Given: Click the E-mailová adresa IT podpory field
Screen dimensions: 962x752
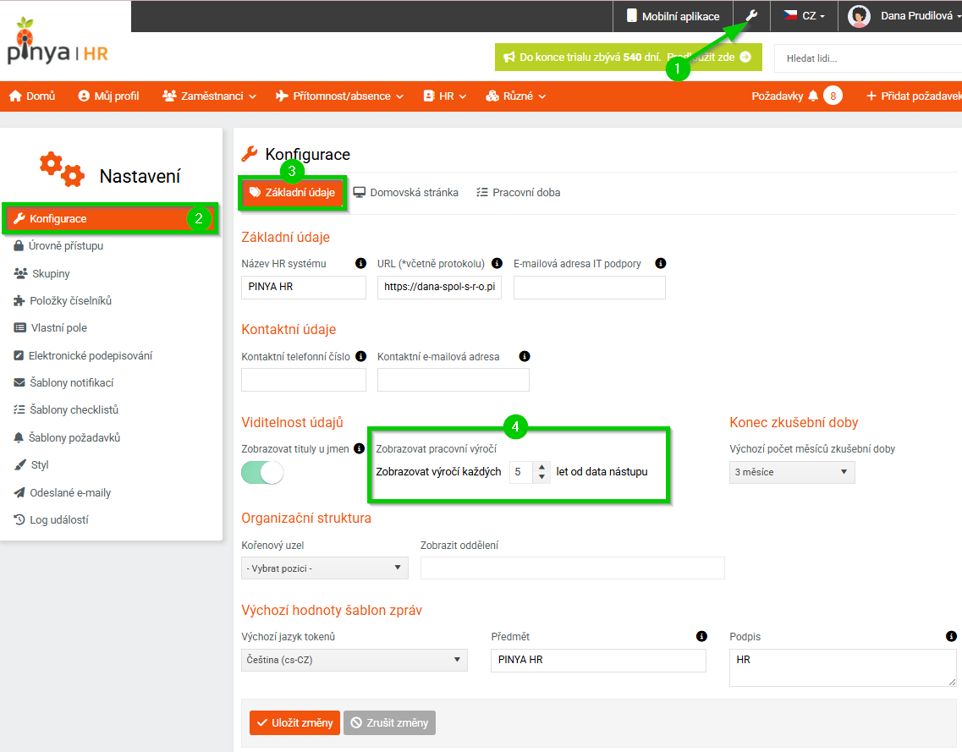Looking at the screenshot, I should point(590,287).
